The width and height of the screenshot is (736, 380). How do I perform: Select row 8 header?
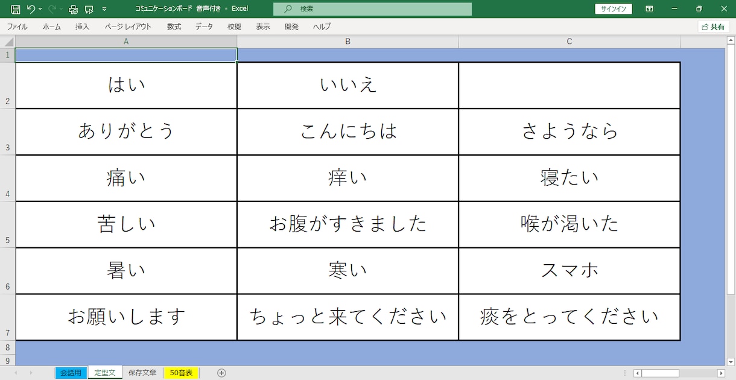tap(7, 347)
